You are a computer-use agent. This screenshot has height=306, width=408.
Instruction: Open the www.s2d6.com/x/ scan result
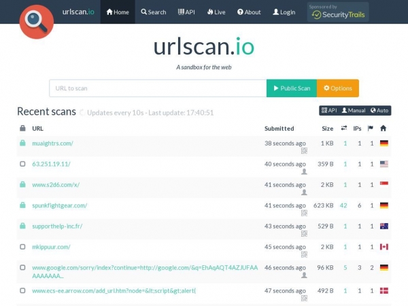click(56, 185)
